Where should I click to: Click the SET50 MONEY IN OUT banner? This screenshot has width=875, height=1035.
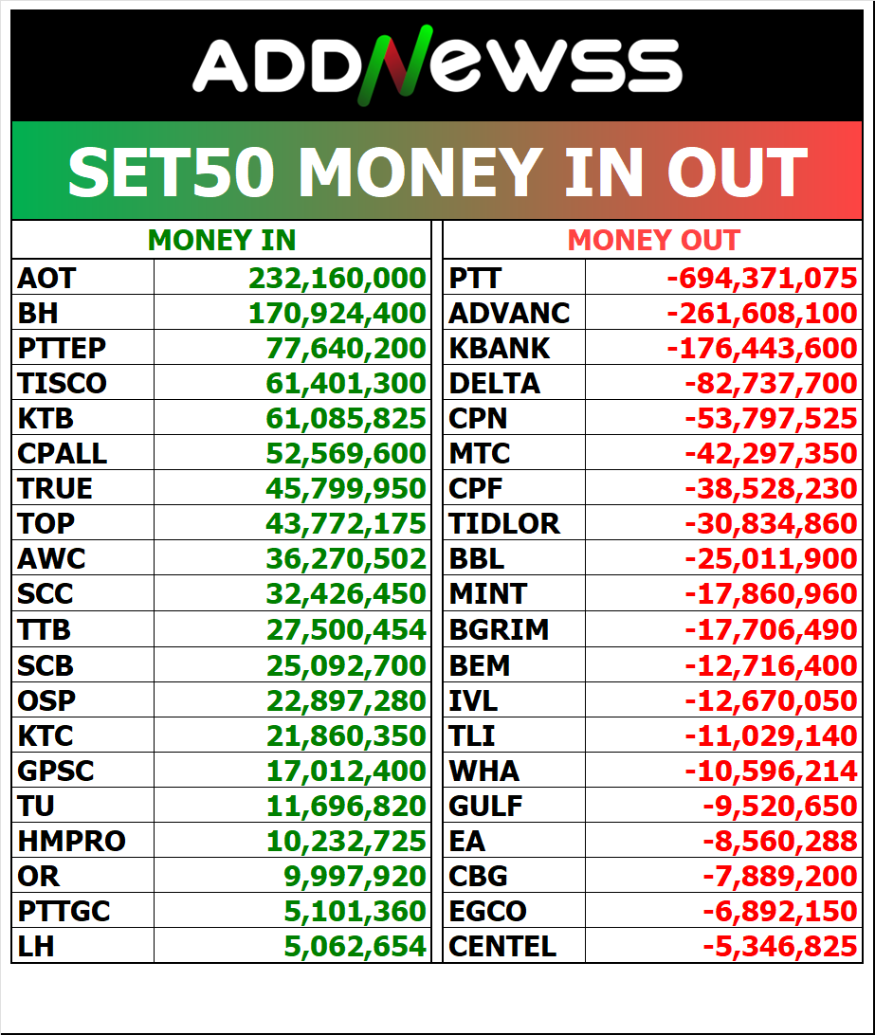coord(437,172)
